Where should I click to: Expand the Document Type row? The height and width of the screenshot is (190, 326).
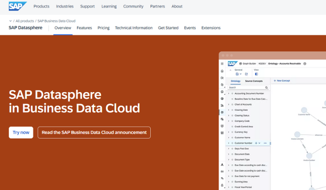click(229, 160)
